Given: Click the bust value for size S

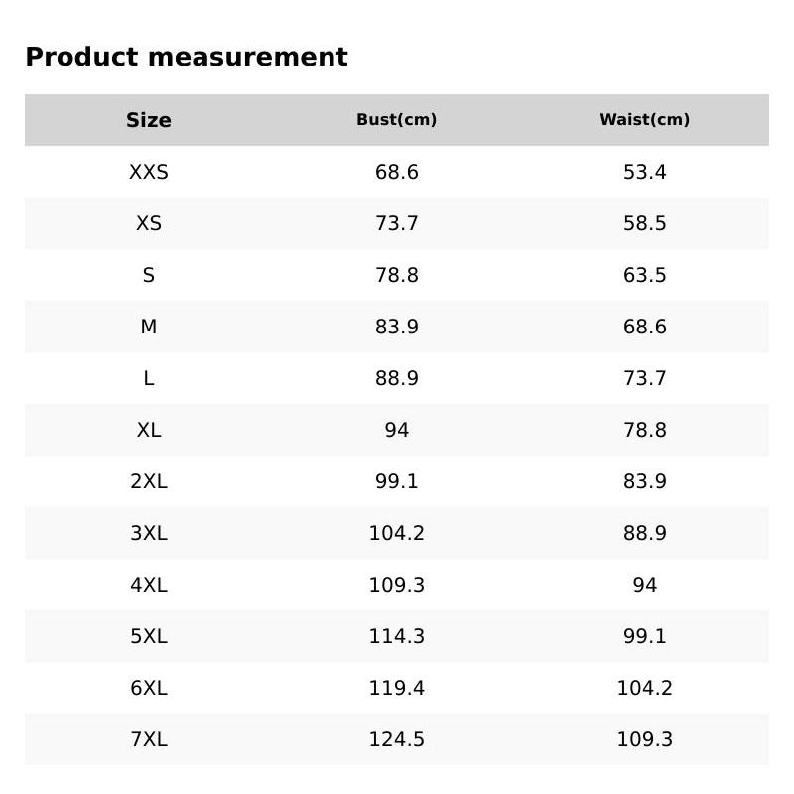Looking at the screenshot, I should pos(397,275).
